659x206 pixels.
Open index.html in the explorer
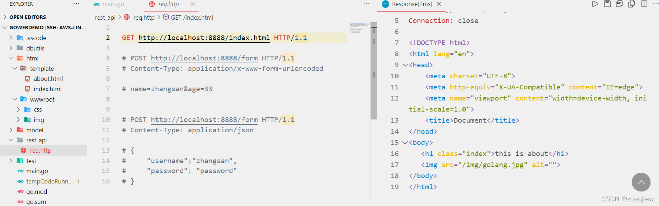coord(43,89)
